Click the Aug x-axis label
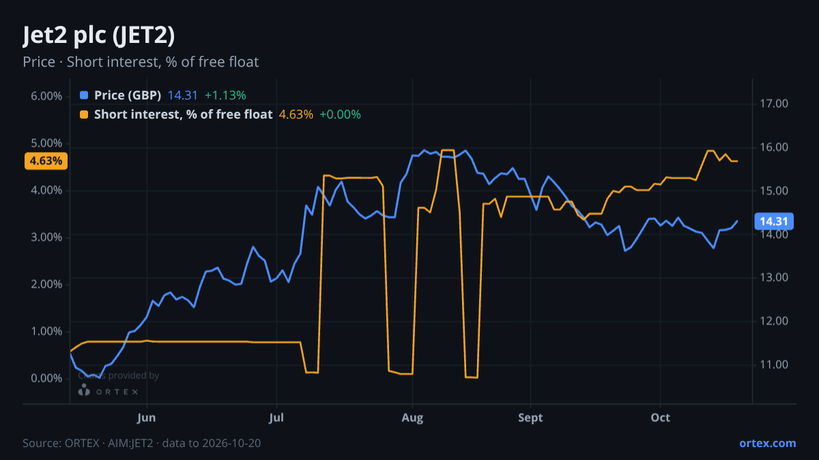 point(412,417)
